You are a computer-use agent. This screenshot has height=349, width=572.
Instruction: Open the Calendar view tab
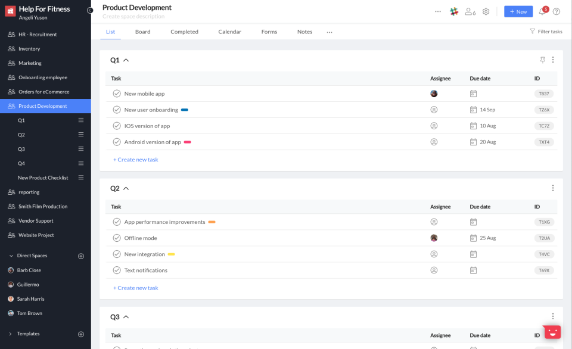point(229,31)
